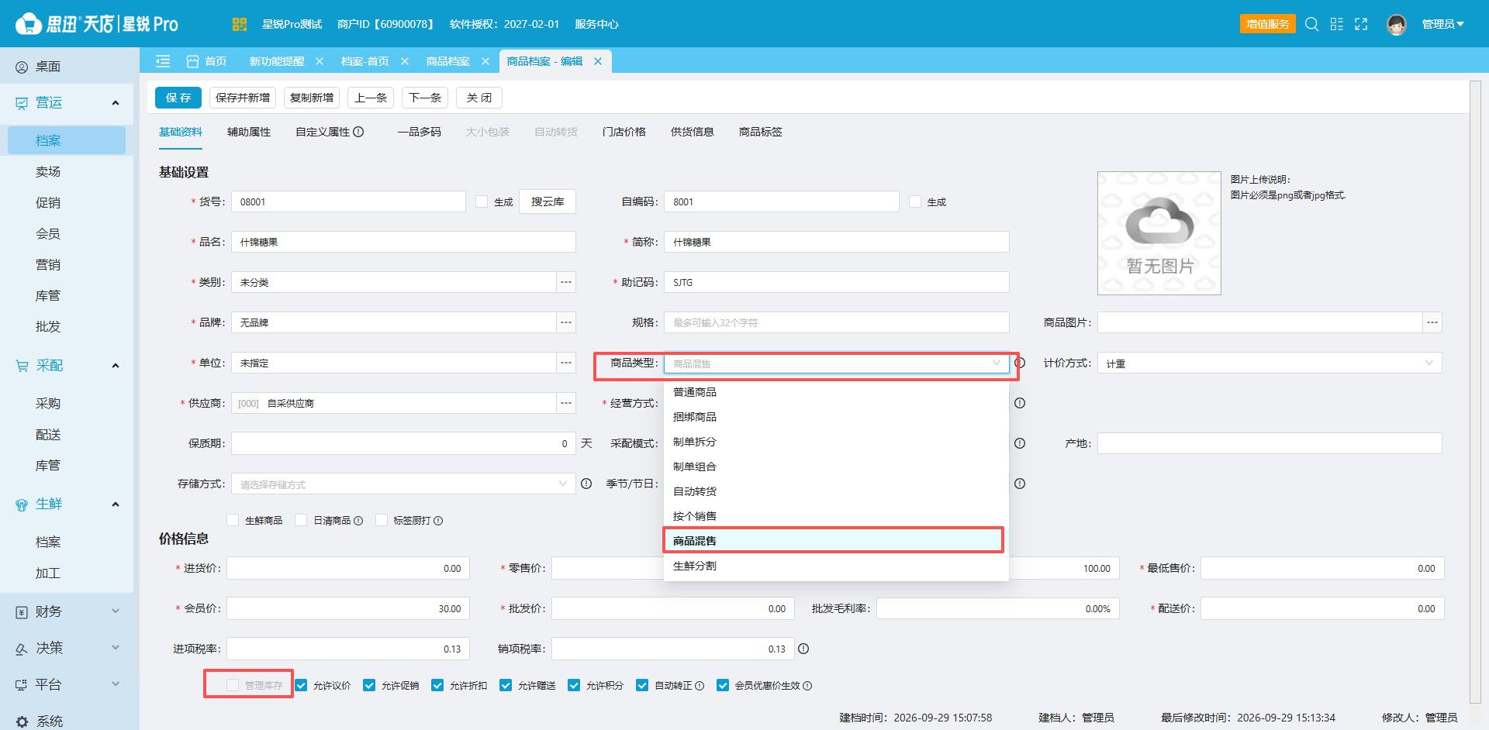Close the 新功能提醒 tab
Viewport: 1489px width, 730px height.
320,61
